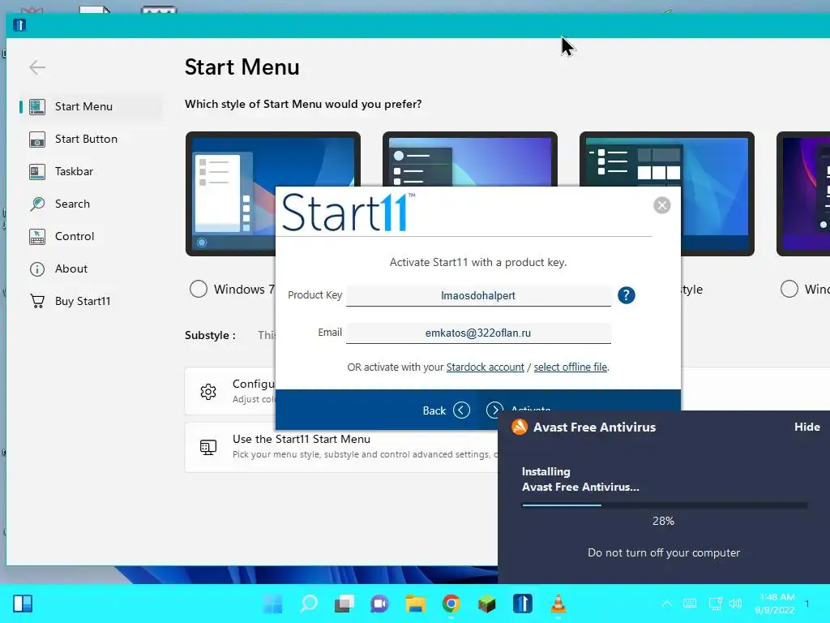Click the Start Button sidebar icon
The height and width of the screenshot is (623, 830).
click(x=37, y=140)
